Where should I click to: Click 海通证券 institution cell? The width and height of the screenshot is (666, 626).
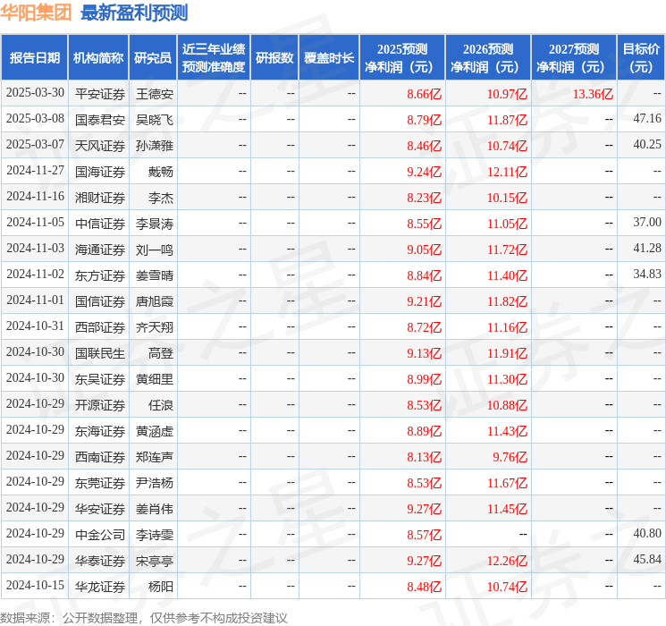click(x=100, y=250)
